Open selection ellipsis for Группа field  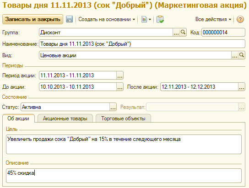[176, 32]
